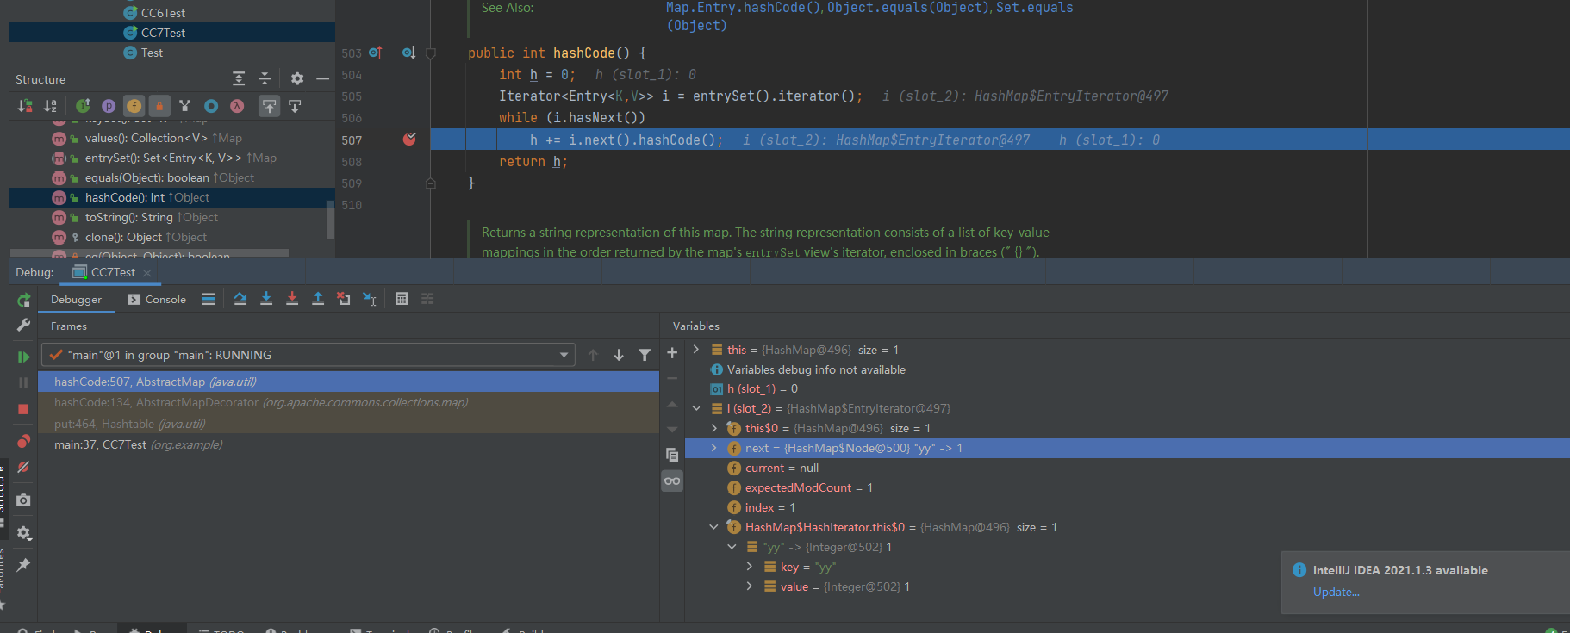Add new watch with plus icon

pos(672,353)
